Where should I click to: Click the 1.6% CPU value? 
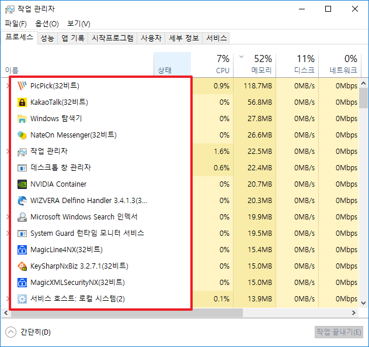click(221, 151)
